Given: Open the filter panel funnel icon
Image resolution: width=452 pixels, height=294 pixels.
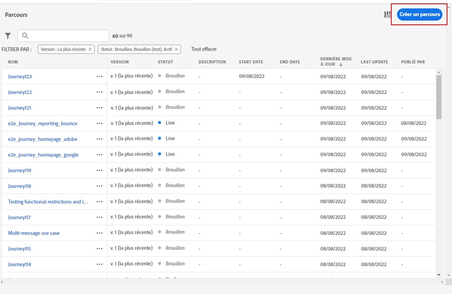Looking at the screenshot, I should point(8,36).
